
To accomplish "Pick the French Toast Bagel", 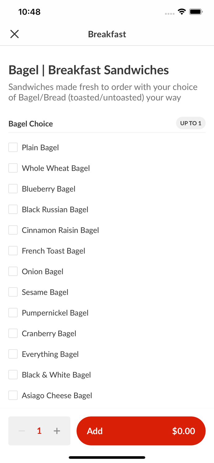I will [13, 251].
